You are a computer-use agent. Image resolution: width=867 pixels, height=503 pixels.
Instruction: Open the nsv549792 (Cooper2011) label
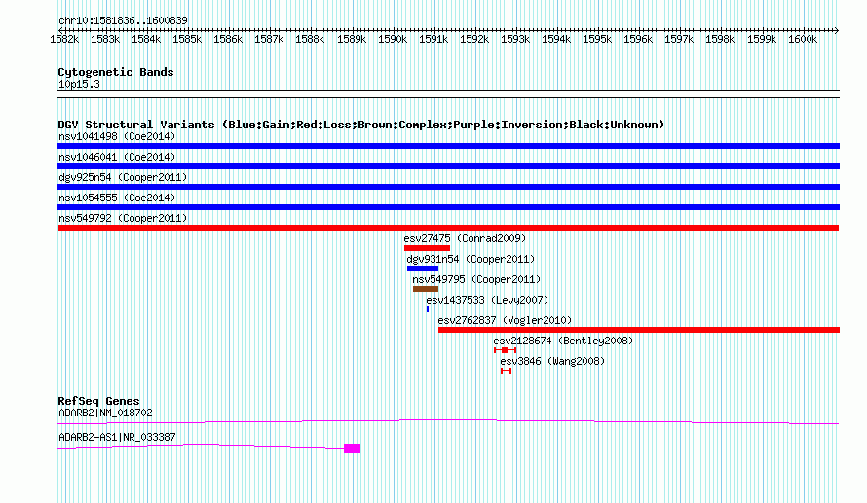tap(123, 218)
